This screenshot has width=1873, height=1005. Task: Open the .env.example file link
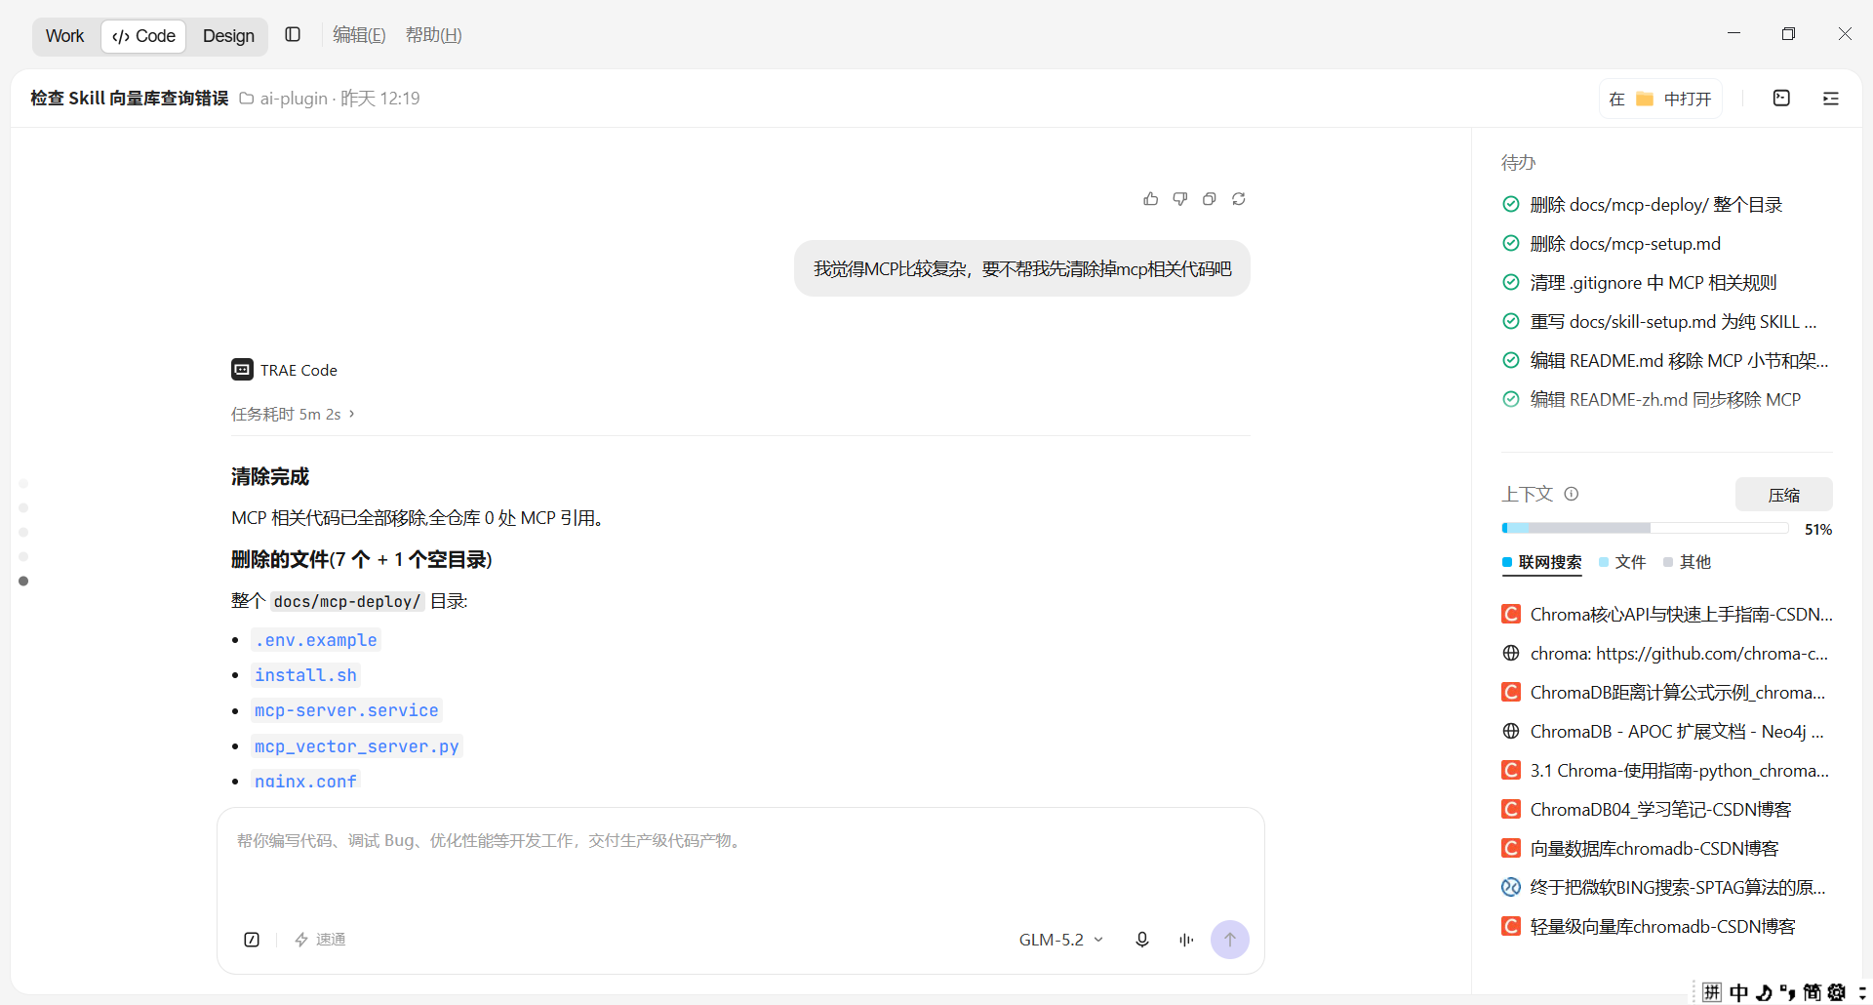pyautogui.click(x=315, y=640)
